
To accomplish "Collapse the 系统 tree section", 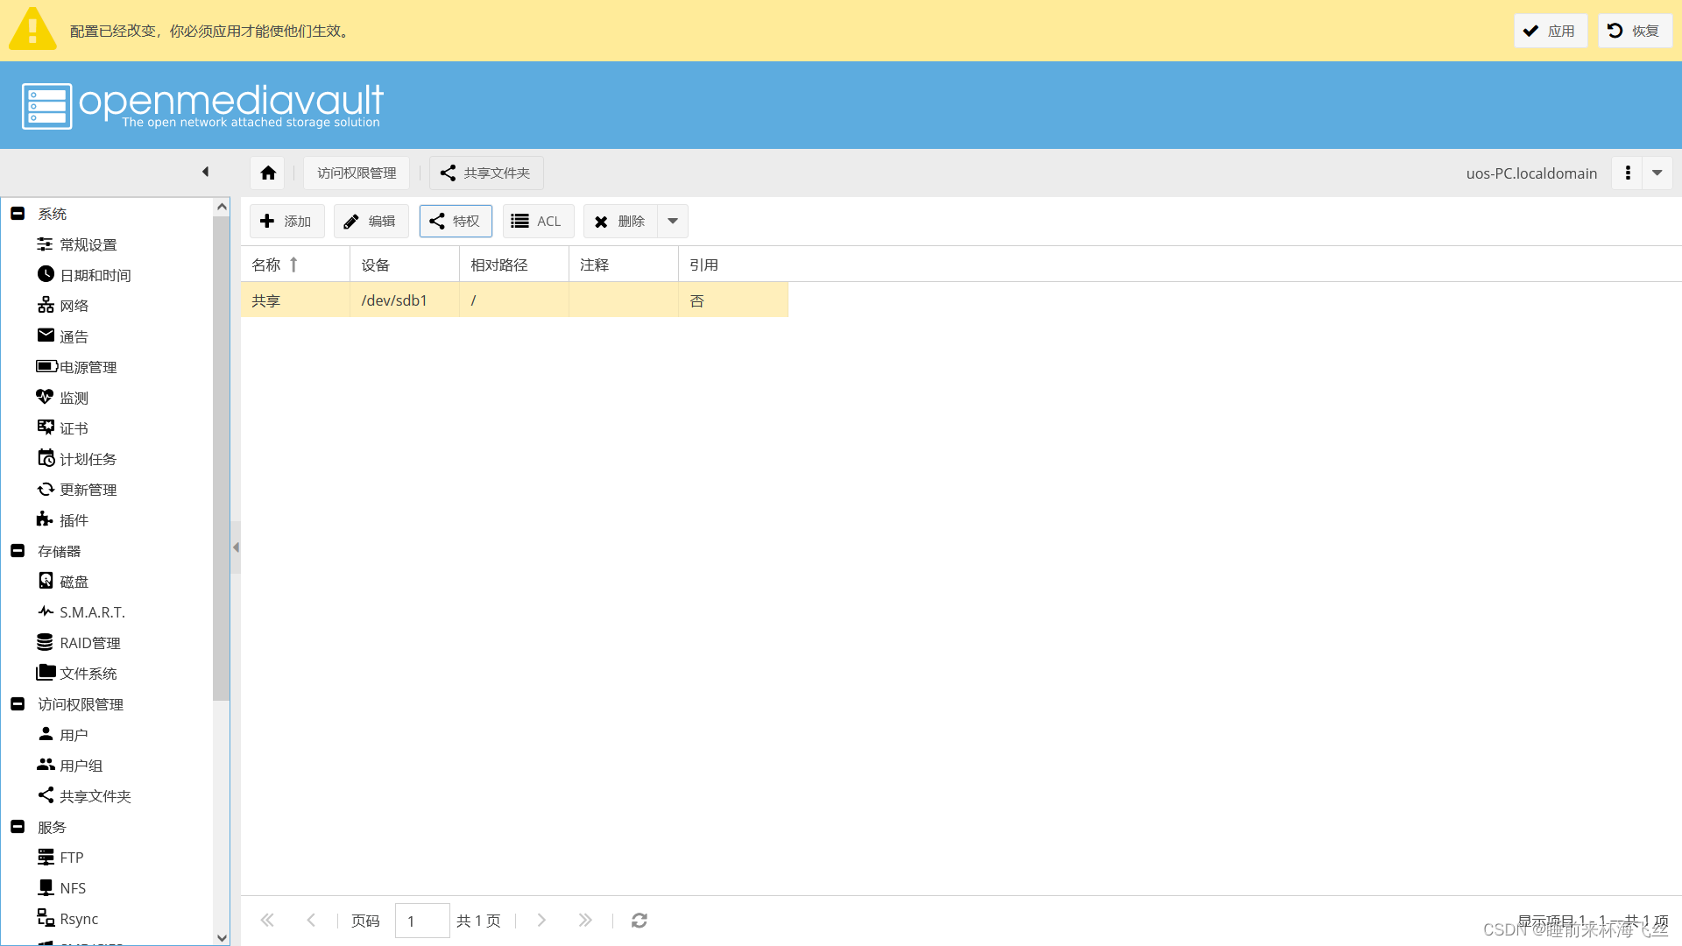I will tap(18, 214).
